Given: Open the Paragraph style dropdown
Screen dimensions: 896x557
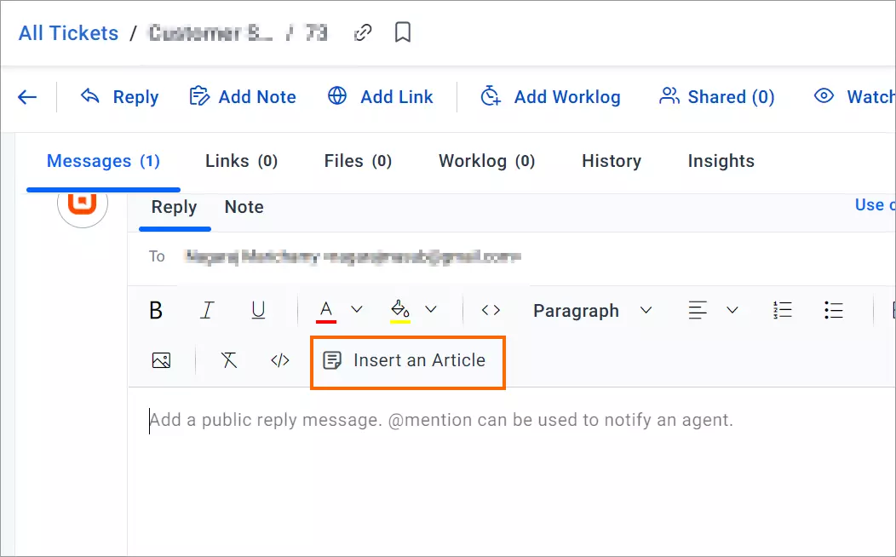Looking at the screenshot, I should (592, 310).
